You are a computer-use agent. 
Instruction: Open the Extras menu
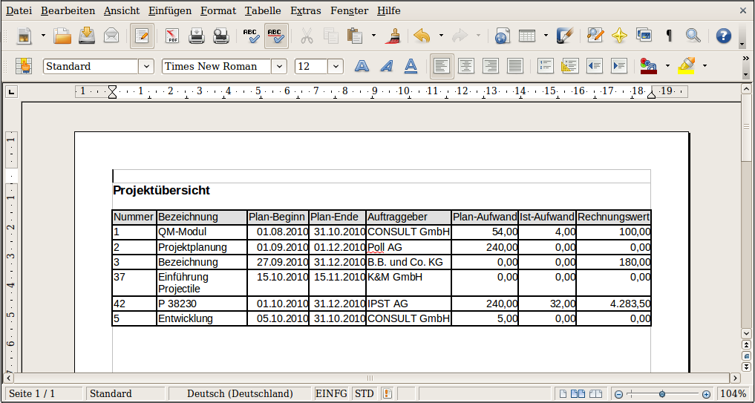click(306, 10)
